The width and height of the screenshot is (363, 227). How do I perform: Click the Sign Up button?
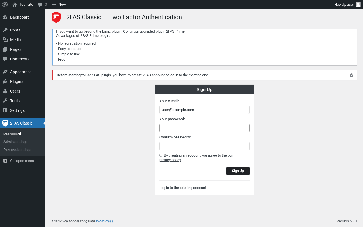(238, 171)
